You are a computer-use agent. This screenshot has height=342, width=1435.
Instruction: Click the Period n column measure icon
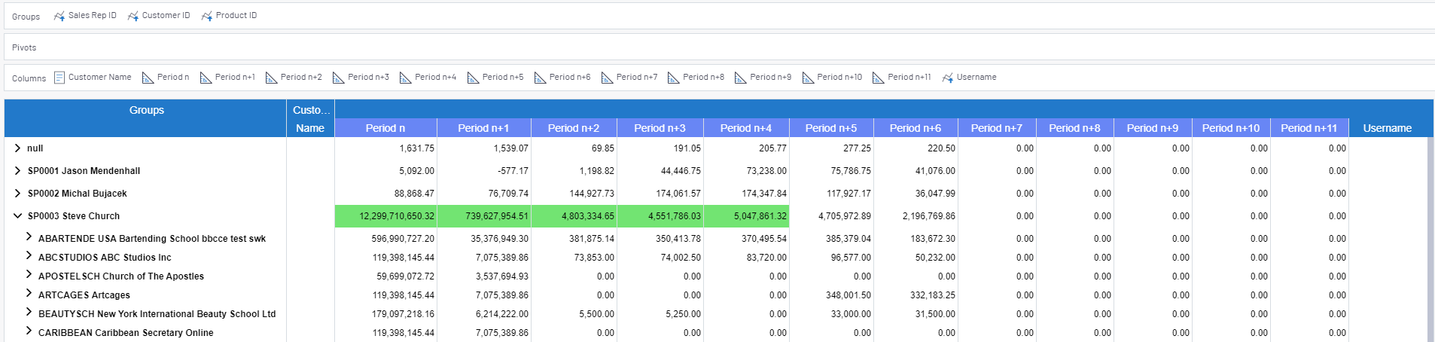[148, 78]
